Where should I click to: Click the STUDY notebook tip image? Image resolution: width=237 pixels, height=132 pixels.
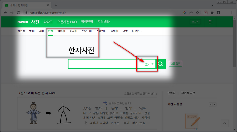[193, 122]
